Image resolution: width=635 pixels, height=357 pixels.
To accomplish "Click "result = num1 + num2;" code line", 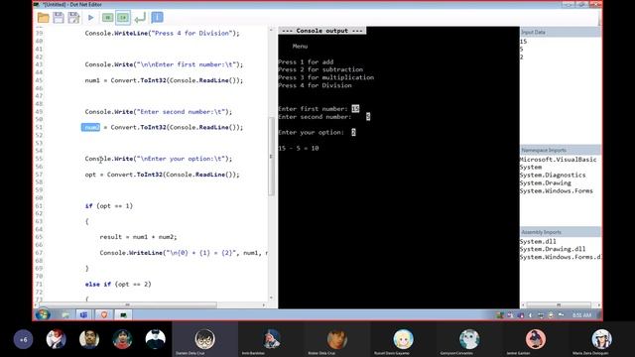I will (x=138, y=237).
